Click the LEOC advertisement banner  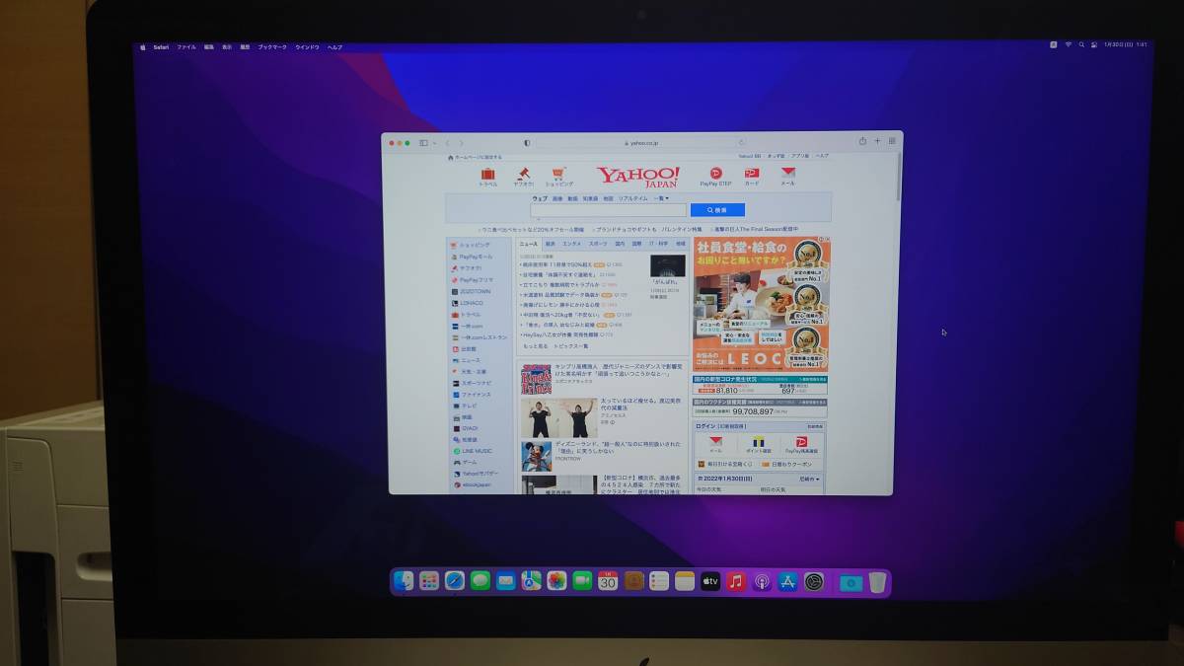click(761, 304)
